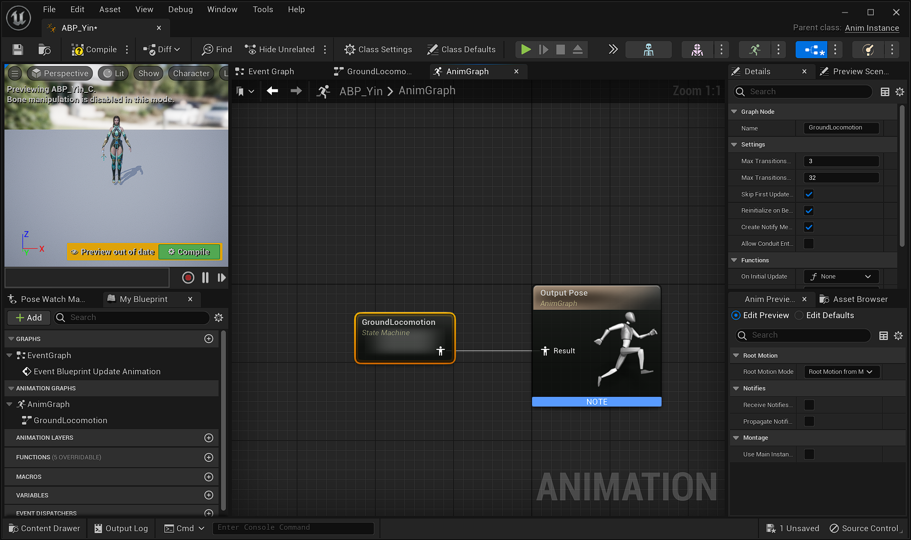The height and width of the screenshot is (540, 911).
Task: Change the Lit view mode
Action: coord(113,73)
